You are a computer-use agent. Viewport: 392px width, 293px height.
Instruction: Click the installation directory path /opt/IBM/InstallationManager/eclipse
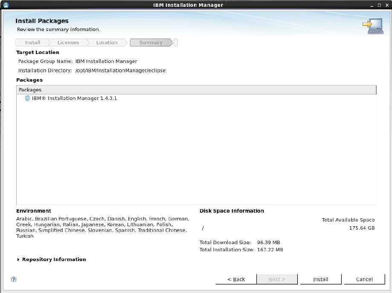[x=121, y=71]
